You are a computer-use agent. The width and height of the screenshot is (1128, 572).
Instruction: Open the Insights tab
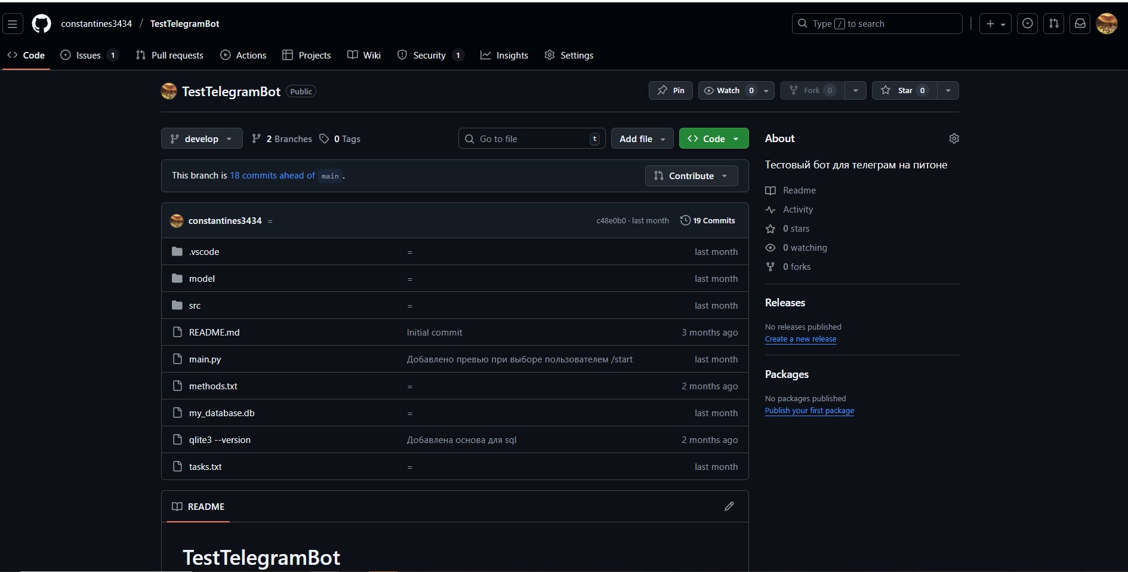504,55
